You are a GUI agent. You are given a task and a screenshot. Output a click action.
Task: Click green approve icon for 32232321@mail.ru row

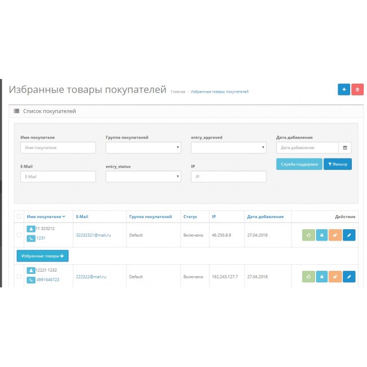pyautogui.click(x=308, y=235)
